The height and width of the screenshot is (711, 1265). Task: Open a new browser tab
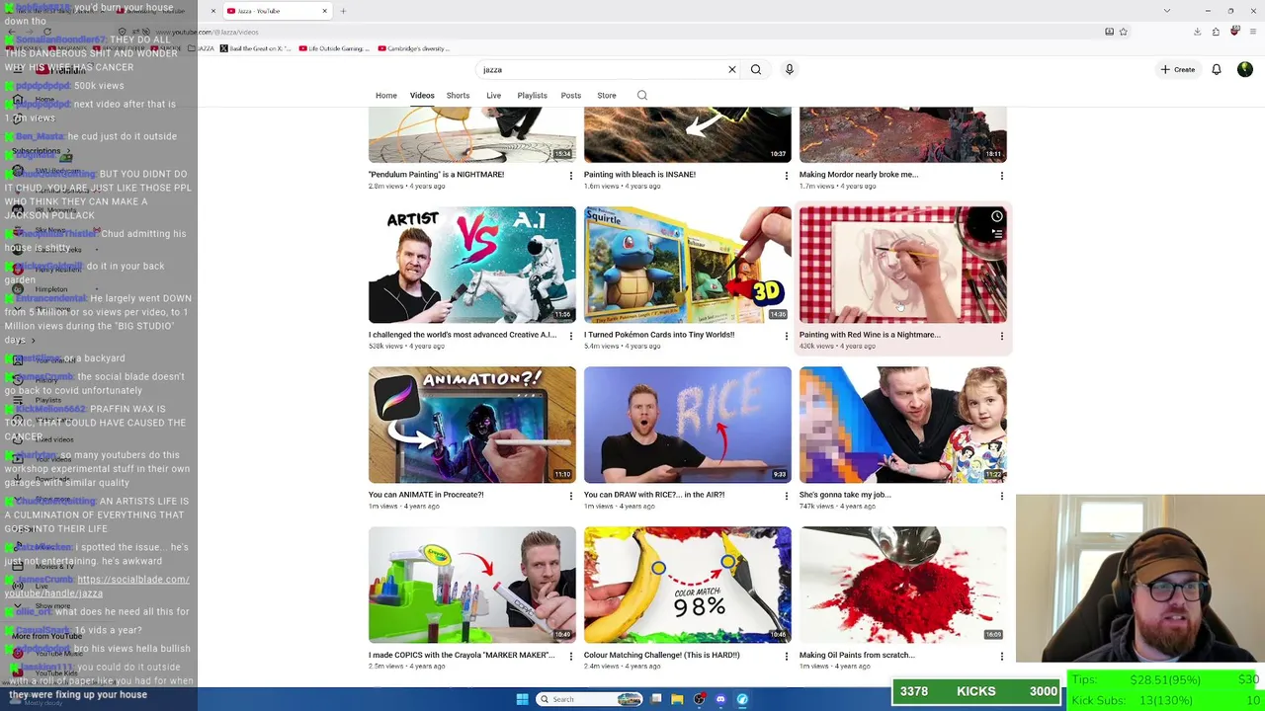pyautogui.click(x=343, y=11)
